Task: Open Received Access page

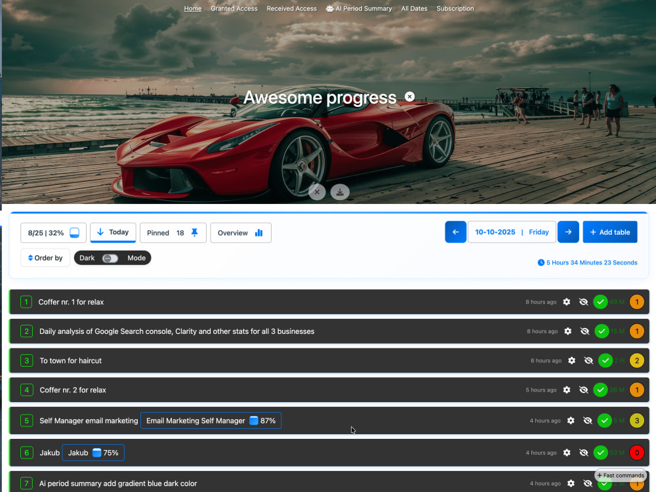Action: 292,9
